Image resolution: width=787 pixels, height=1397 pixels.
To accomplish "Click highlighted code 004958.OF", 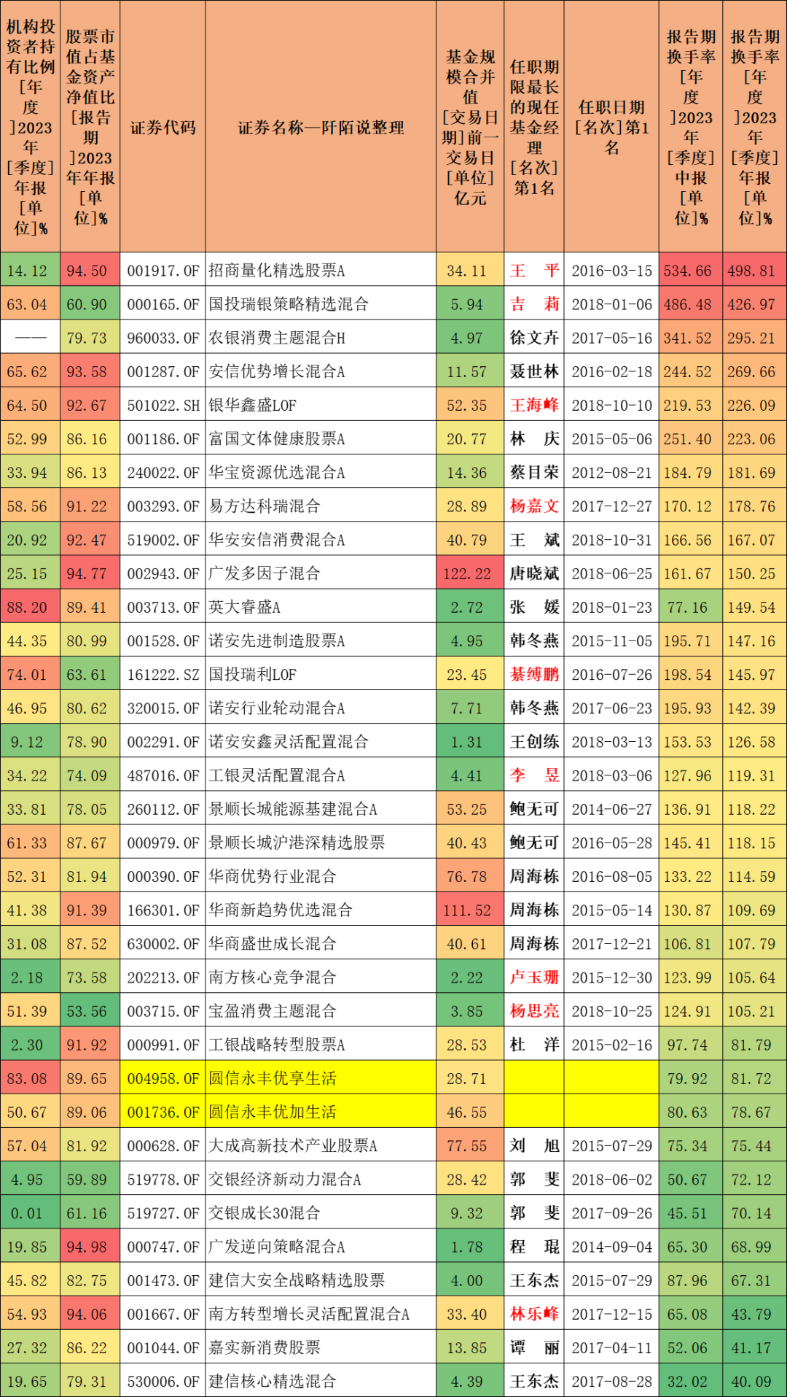I will tap(163, 1078).
